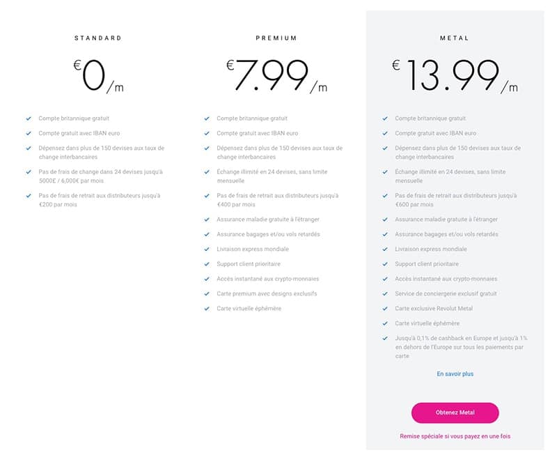Click the checkmark beside Support client prioritaire under Premium
557x462 pixels.
click(206, 264)
